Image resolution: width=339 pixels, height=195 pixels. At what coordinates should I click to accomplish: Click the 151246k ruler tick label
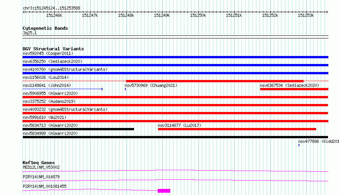pyautogui.click(x=54, y=15)
